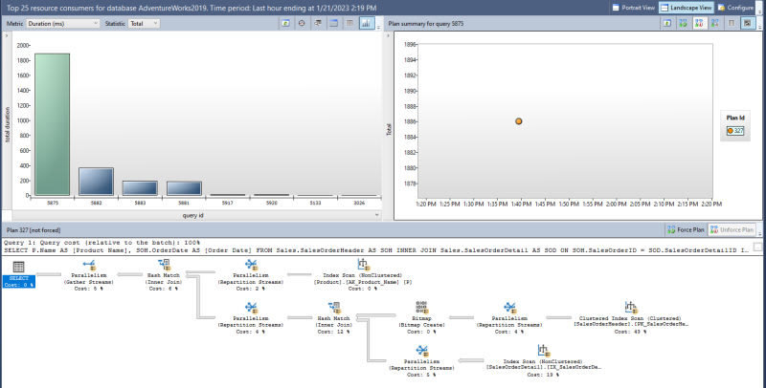The width and height of the screenshot is (766, 388).
Task: Open query text in editor icon
Action: (x=317, y=23)
